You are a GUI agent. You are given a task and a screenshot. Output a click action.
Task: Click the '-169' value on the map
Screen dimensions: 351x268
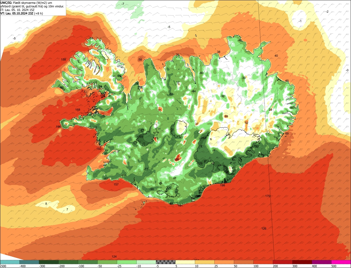(140, 136)
